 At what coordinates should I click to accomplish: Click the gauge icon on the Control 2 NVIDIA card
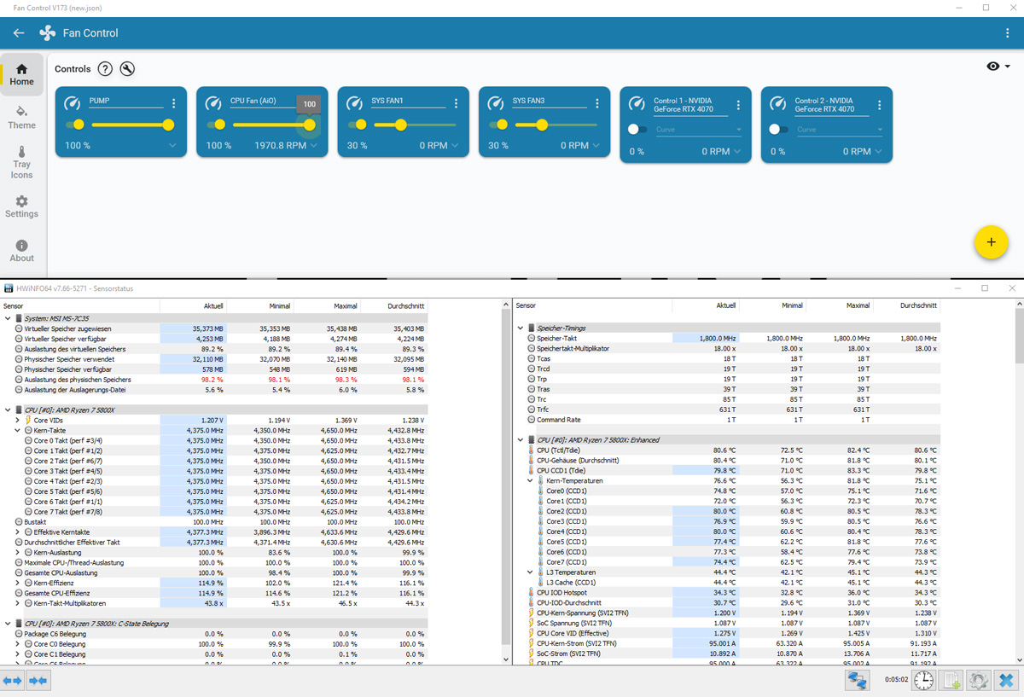click(x=777, y=103)
